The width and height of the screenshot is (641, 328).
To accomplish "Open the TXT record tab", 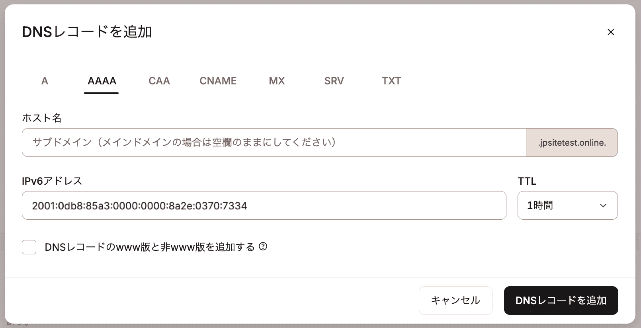I will (x=391, y=81).
